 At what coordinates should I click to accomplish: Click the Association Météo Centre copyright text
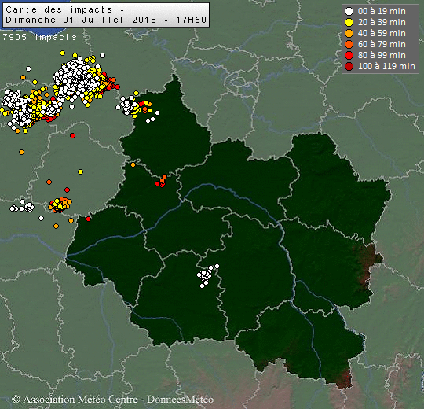(112, 400)
